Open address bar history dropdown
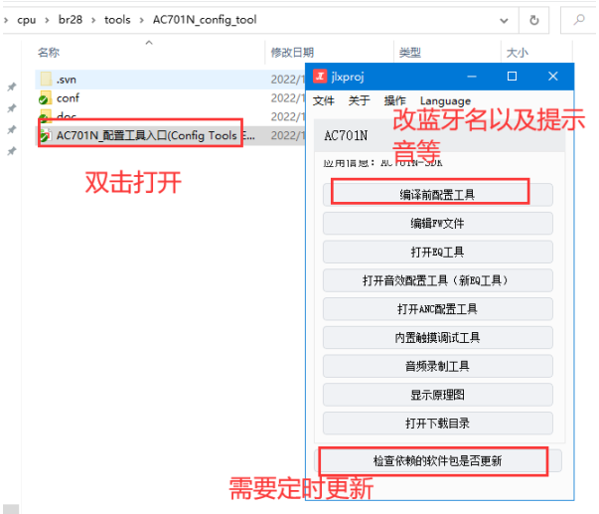Image resolution: width=599 pixels, height=514 pixels. [505, 20]
